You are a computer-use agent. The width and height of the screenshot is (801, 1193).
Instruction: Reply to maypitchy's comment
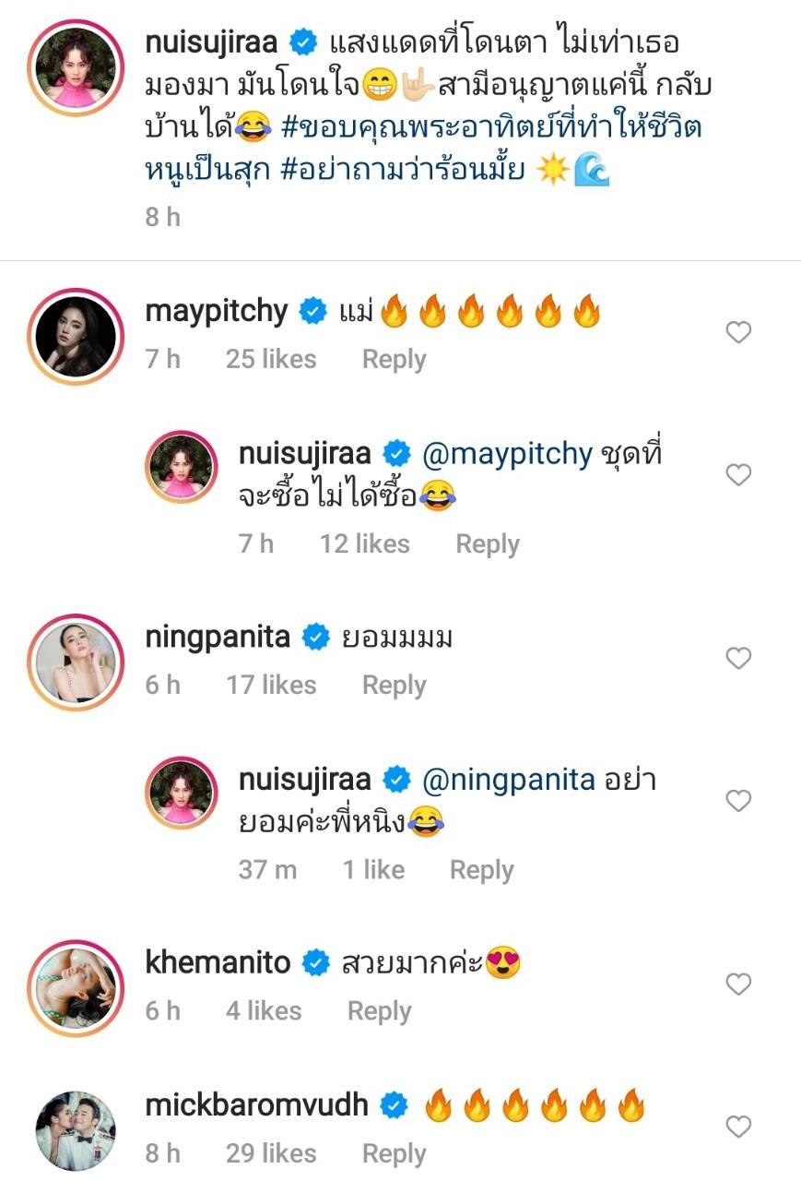click(394, 360)
